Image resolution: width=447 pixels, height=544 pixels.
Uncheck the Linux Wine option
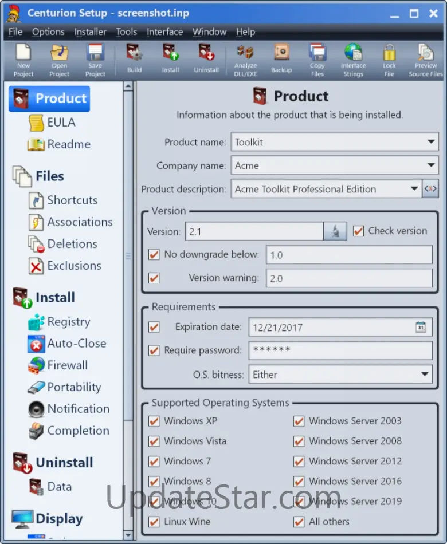tap(154, 522)
